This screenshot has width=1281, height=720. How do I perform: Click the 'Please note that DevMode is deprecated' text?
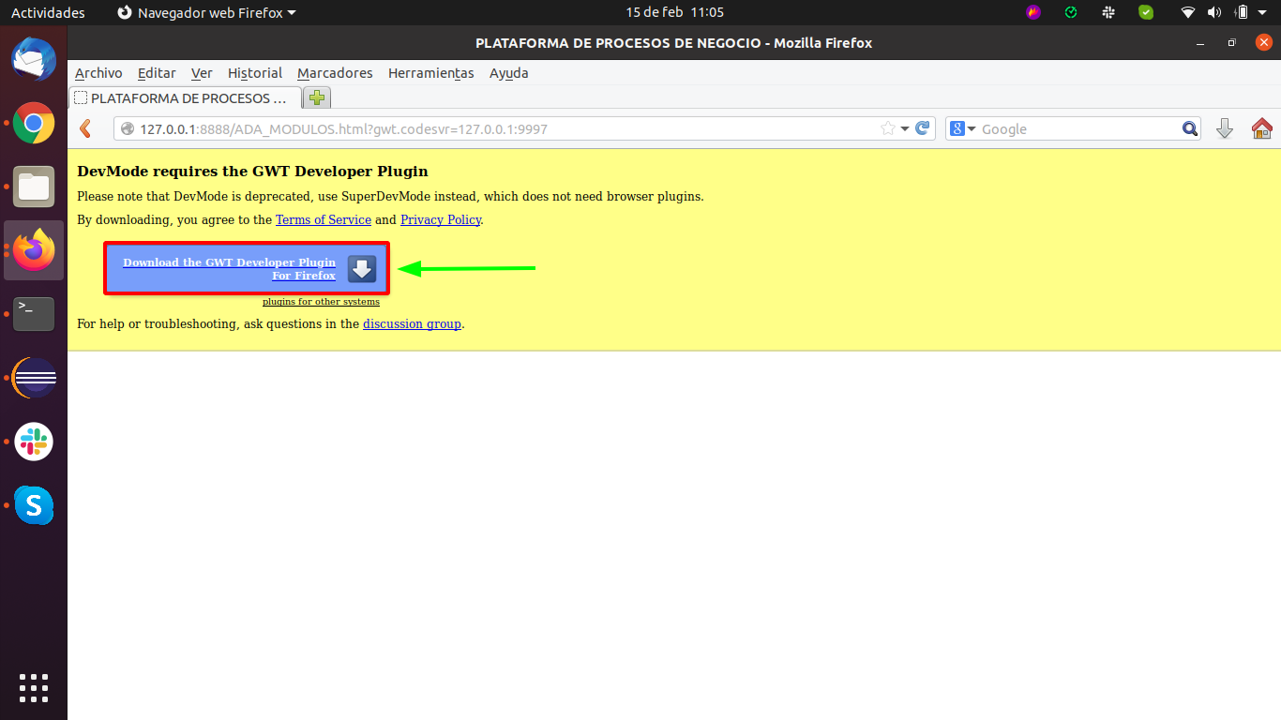pyautogui.click(x=390, y=196)
